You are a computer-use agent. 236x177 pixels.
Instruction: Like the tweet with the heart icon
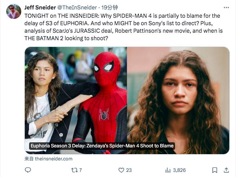click(121, 170)
